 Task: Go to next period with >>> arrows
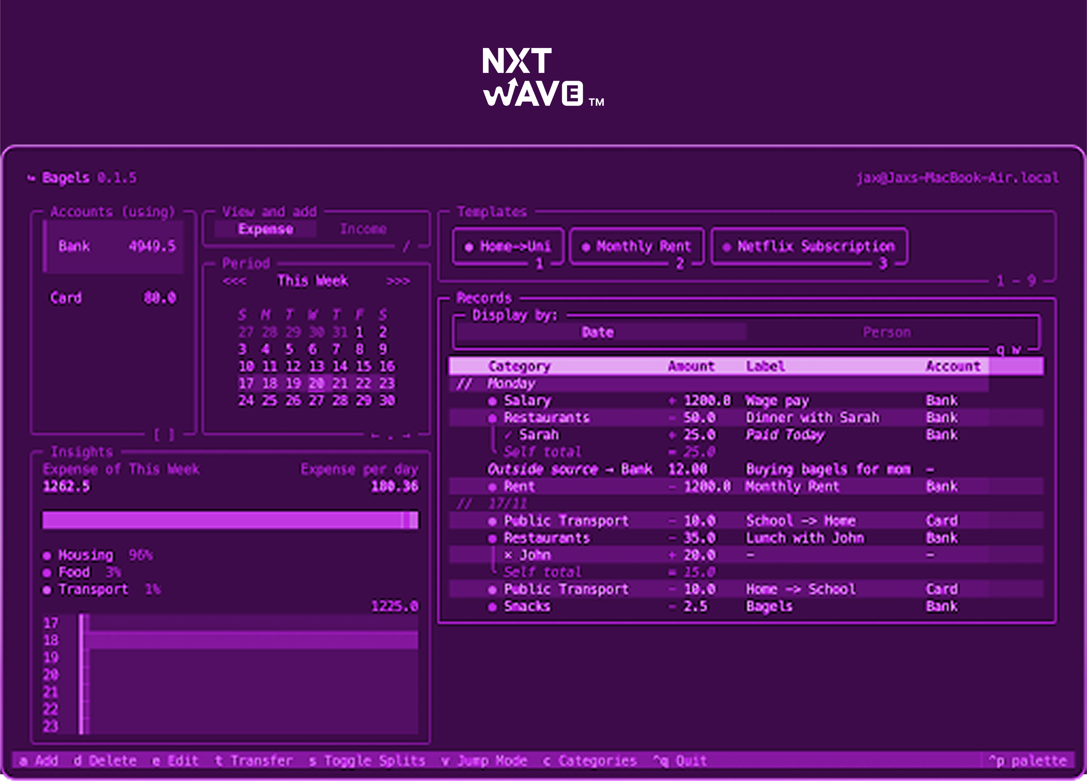[398, 281]
